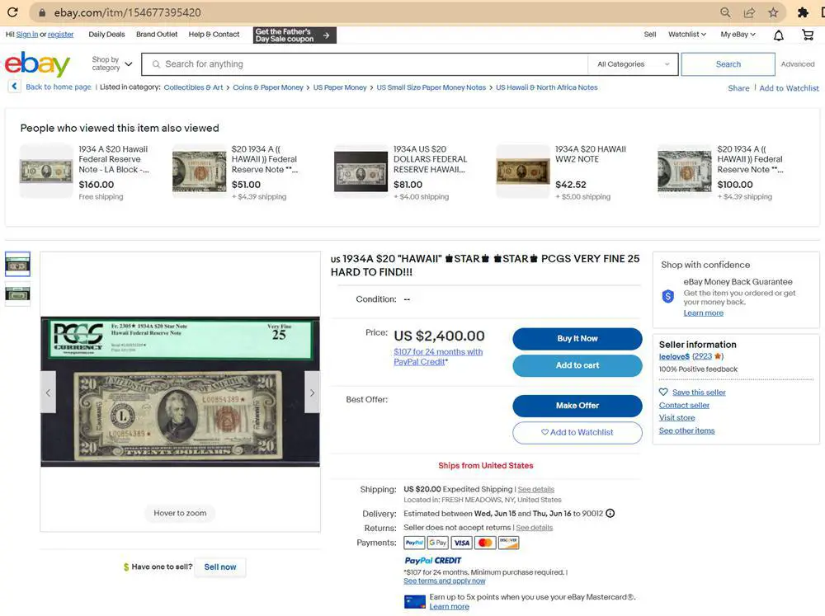Viewport: 825px width, 616px height.
Task: Select first item photo thumbnail
Action: [x=17, y=264]
